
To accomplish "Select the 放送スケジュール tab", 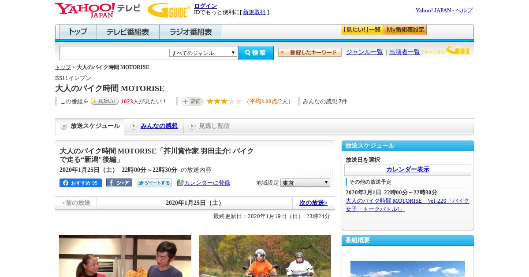I will (90, 126).
